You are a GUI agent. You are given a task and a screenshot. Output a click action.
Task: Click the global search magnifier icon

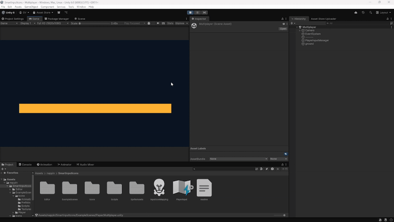point(370,13)
